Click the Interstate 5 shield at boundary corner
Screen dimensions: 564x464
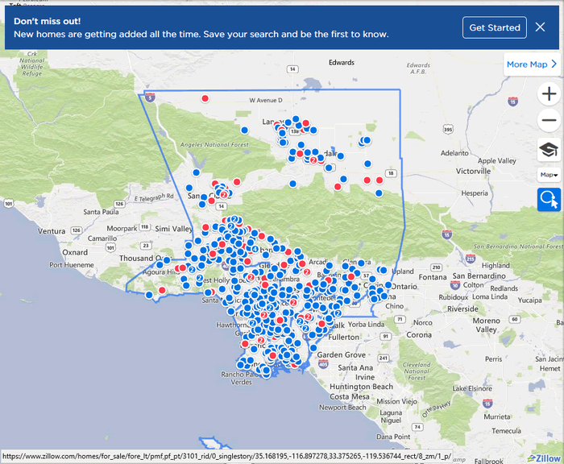[x=150, y=96]
